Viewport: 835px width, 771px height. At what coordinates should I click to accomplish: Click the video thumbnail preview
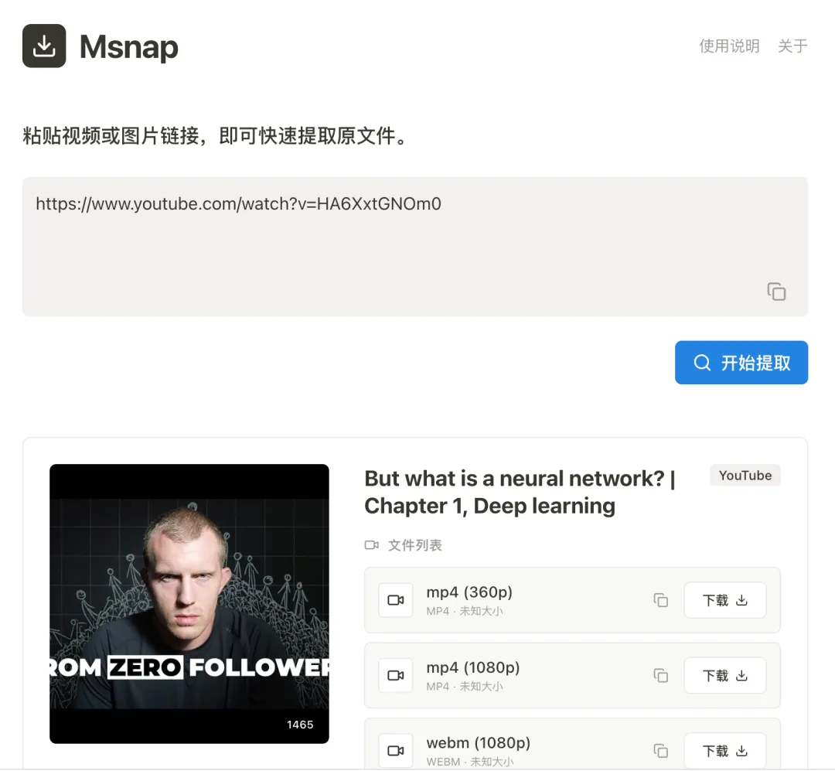[189, 604]
